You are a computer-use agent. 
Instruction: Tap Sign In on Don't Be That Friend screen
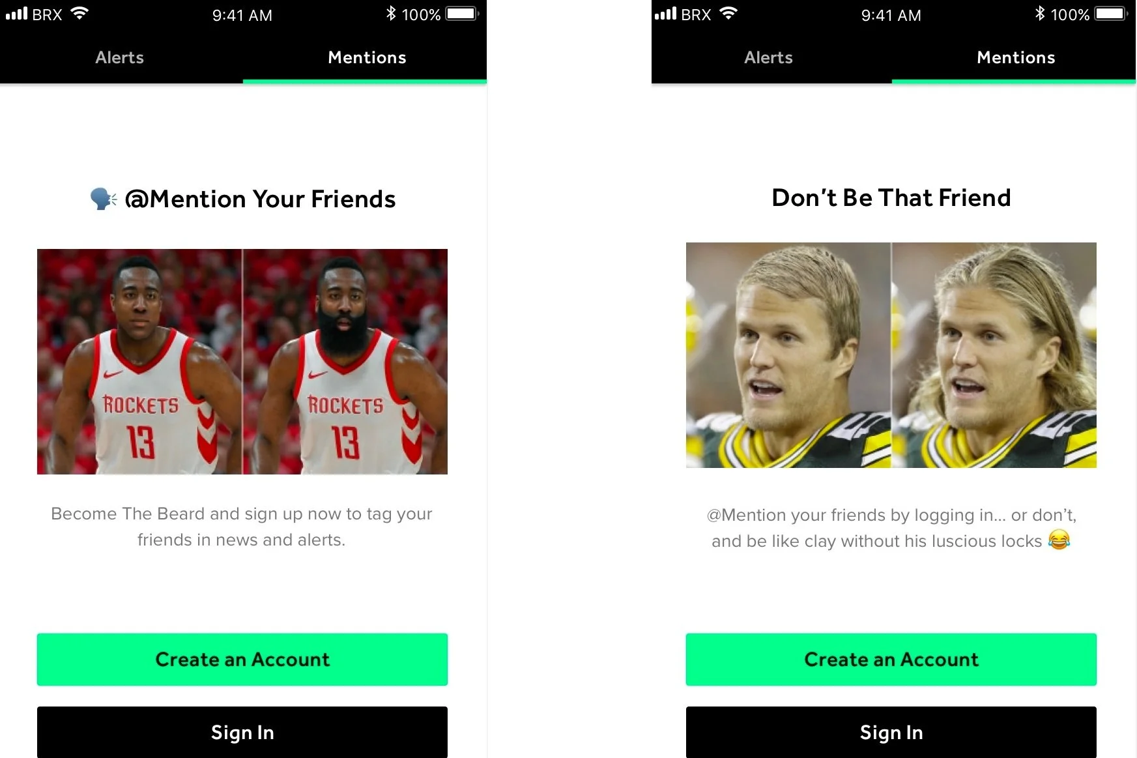[891, 732]
